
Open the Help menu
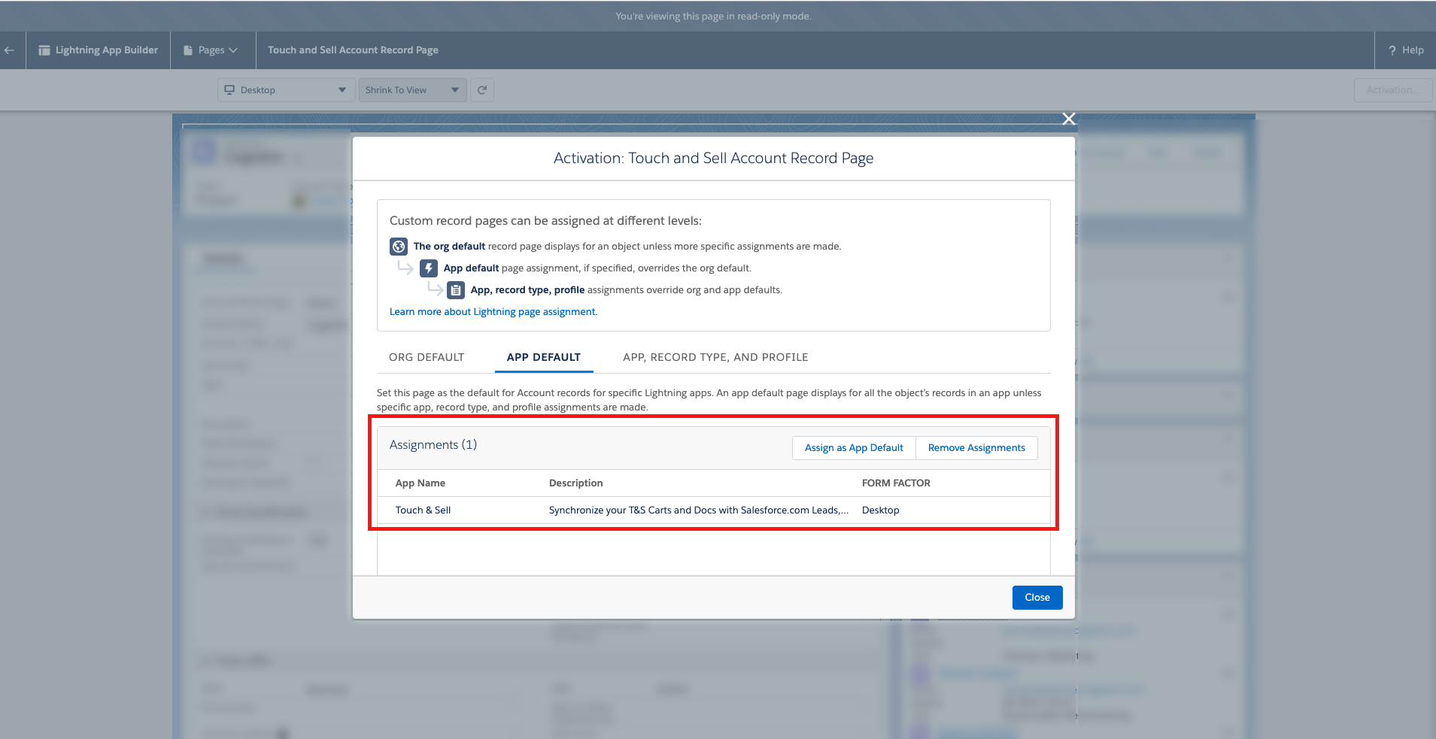point(1405,50)
